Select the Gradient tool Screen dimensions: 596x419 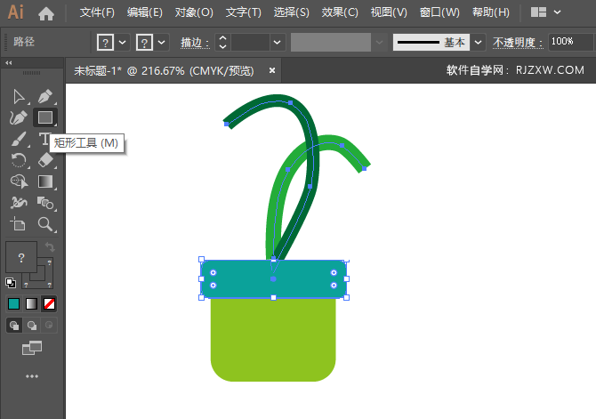45,181
